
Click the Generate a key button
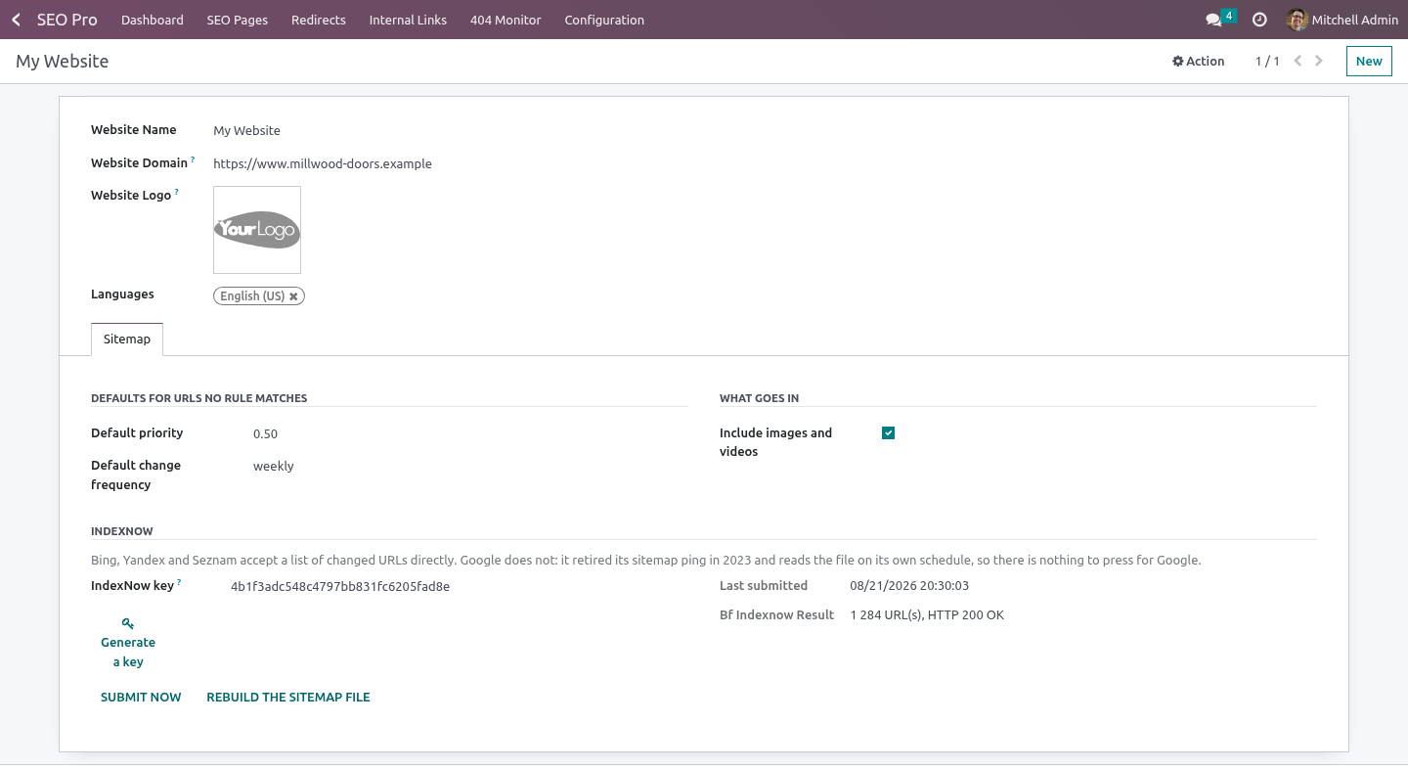tap(128, 643)
